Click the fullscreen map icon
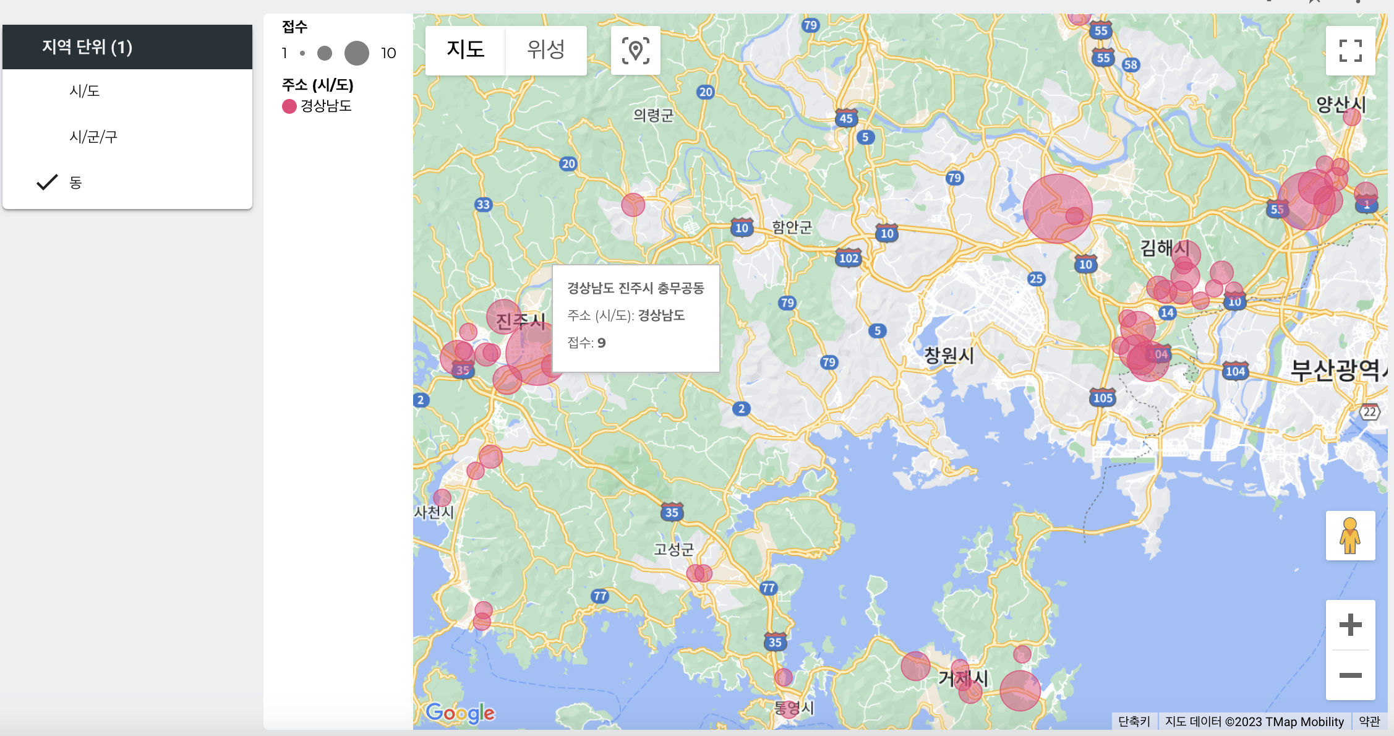This screenshot has width=1394, height=736. pos(1350,51)
